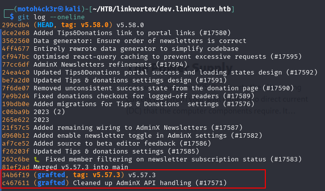The image size is (325, 191).
Task: Click 'Updated Tips & donations settings design (#17591)'
Action: pos(130,80)
